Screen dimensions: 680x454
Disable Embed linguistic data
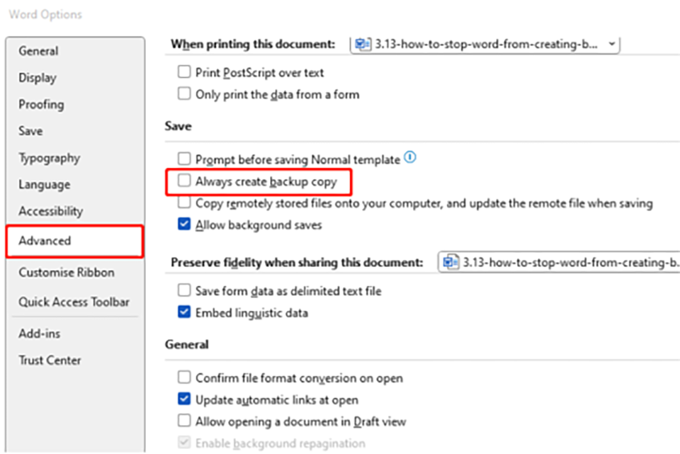tap(184, 312)
